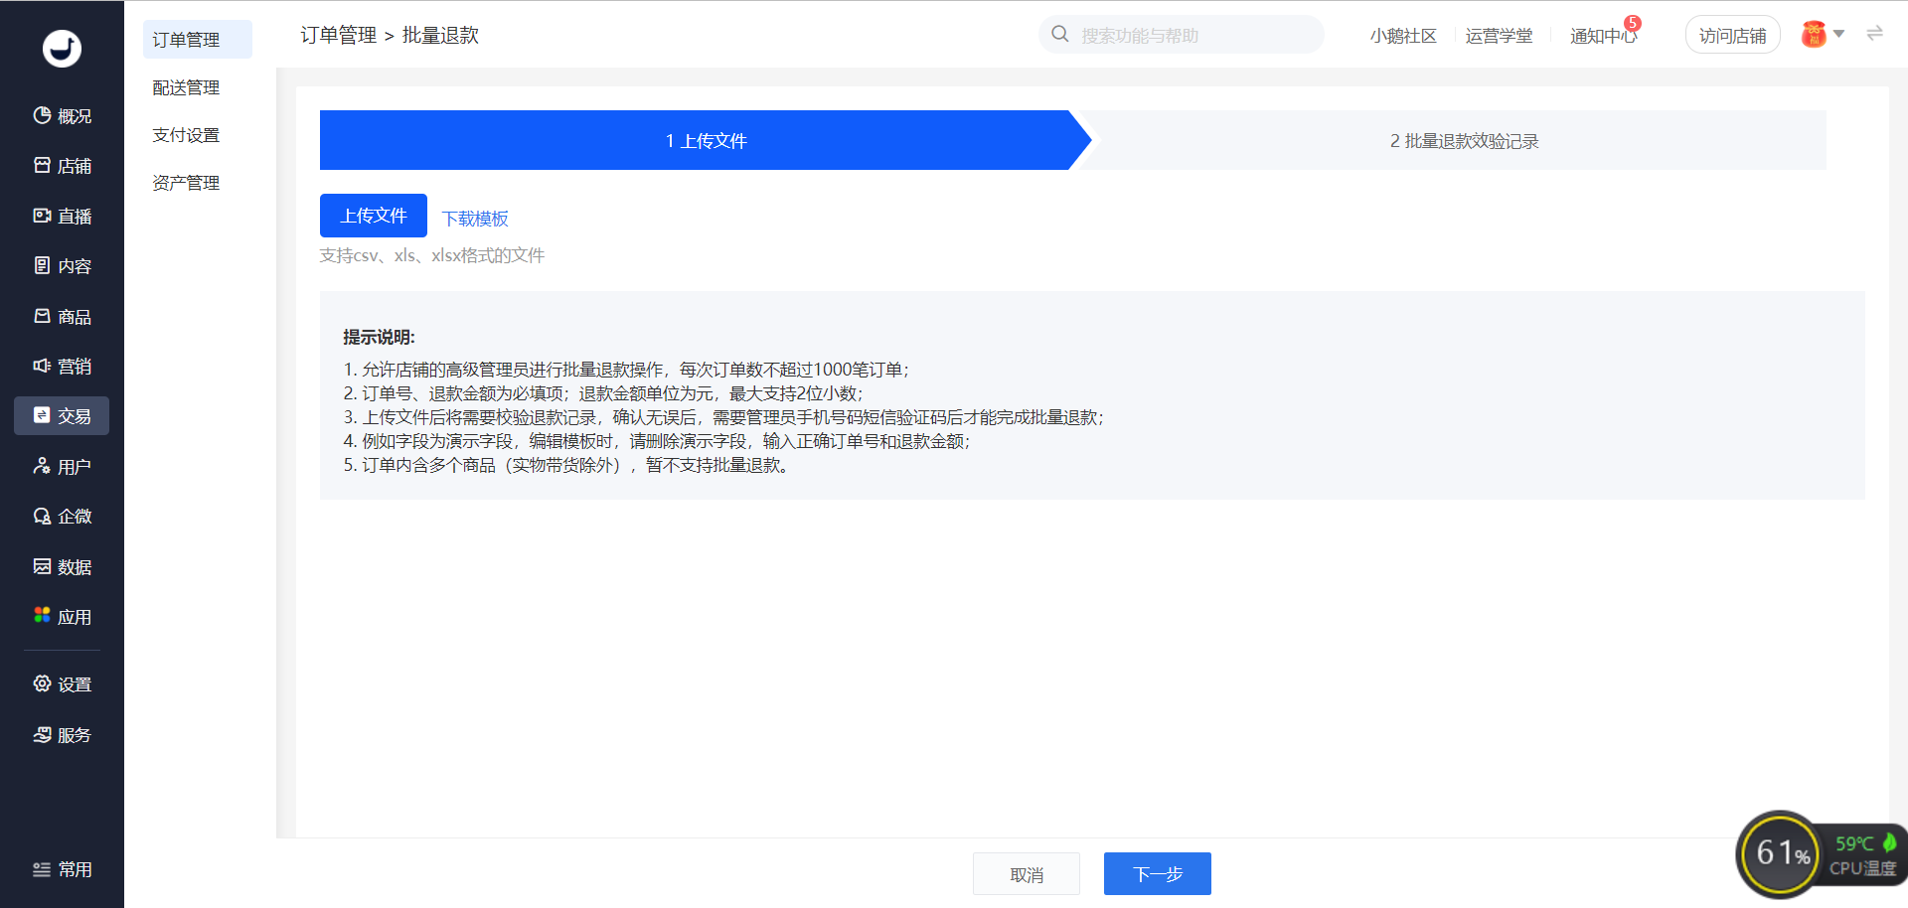
Task: Select 订单管理 submenu item
Action: (198, 40)
